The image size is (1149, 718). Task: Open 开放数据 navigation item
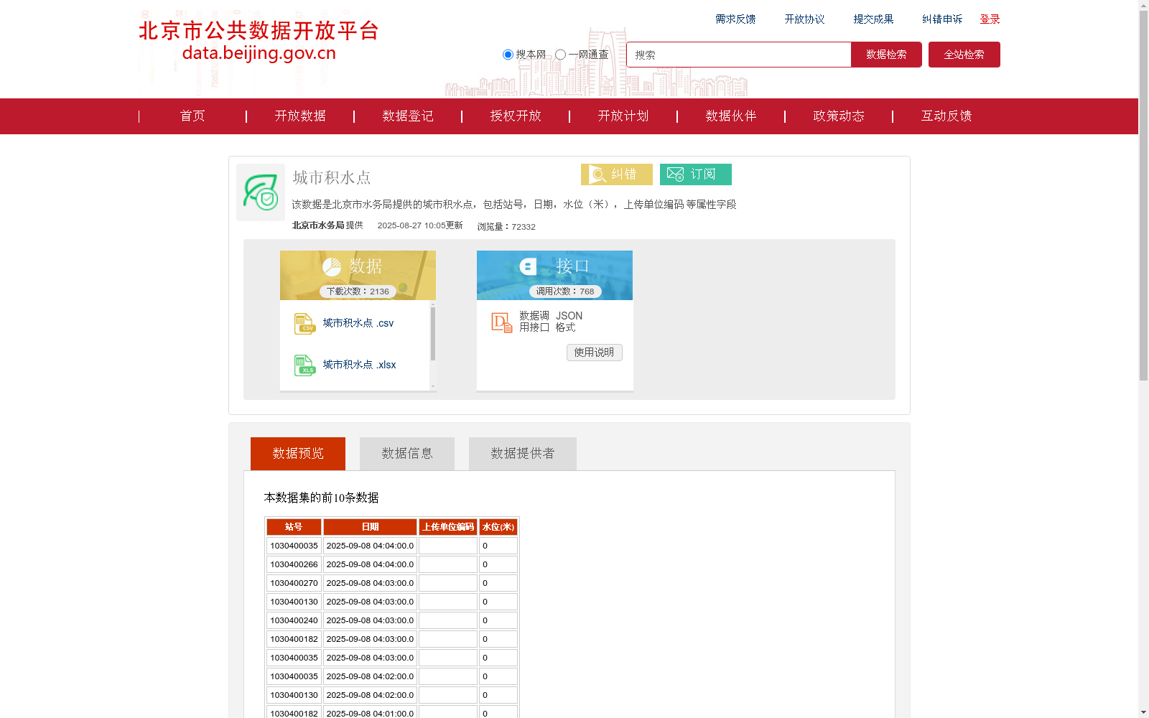(x=300, y=116)
